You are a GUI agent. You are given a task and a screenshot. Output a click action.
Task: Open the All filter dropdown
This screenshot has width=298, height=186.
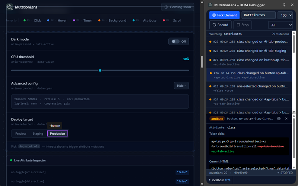280,25
